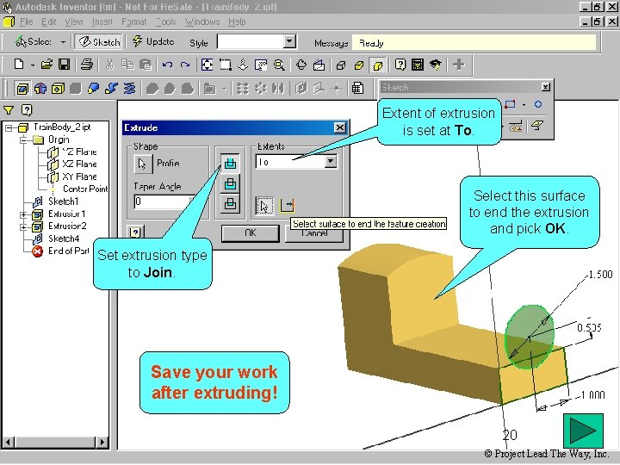
Task: Toggle the extents direction button beside surface selector
Action: click(x=287, y=205)
